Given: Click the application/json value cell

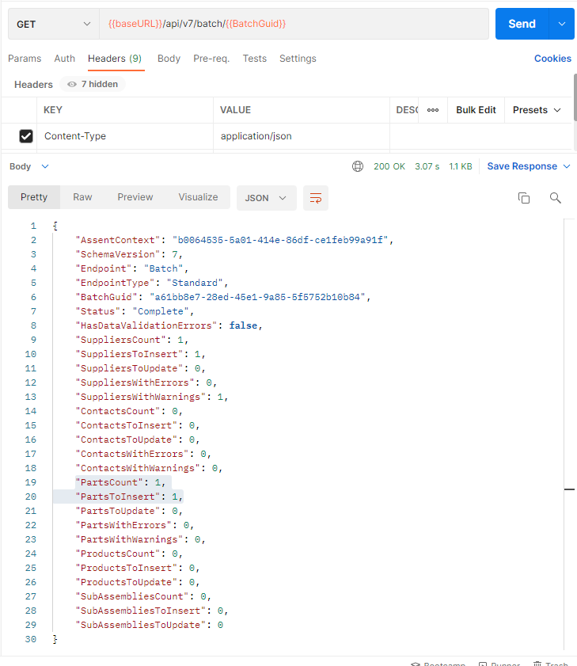Looking at the screenshot, I should click(x=302, y=136).
